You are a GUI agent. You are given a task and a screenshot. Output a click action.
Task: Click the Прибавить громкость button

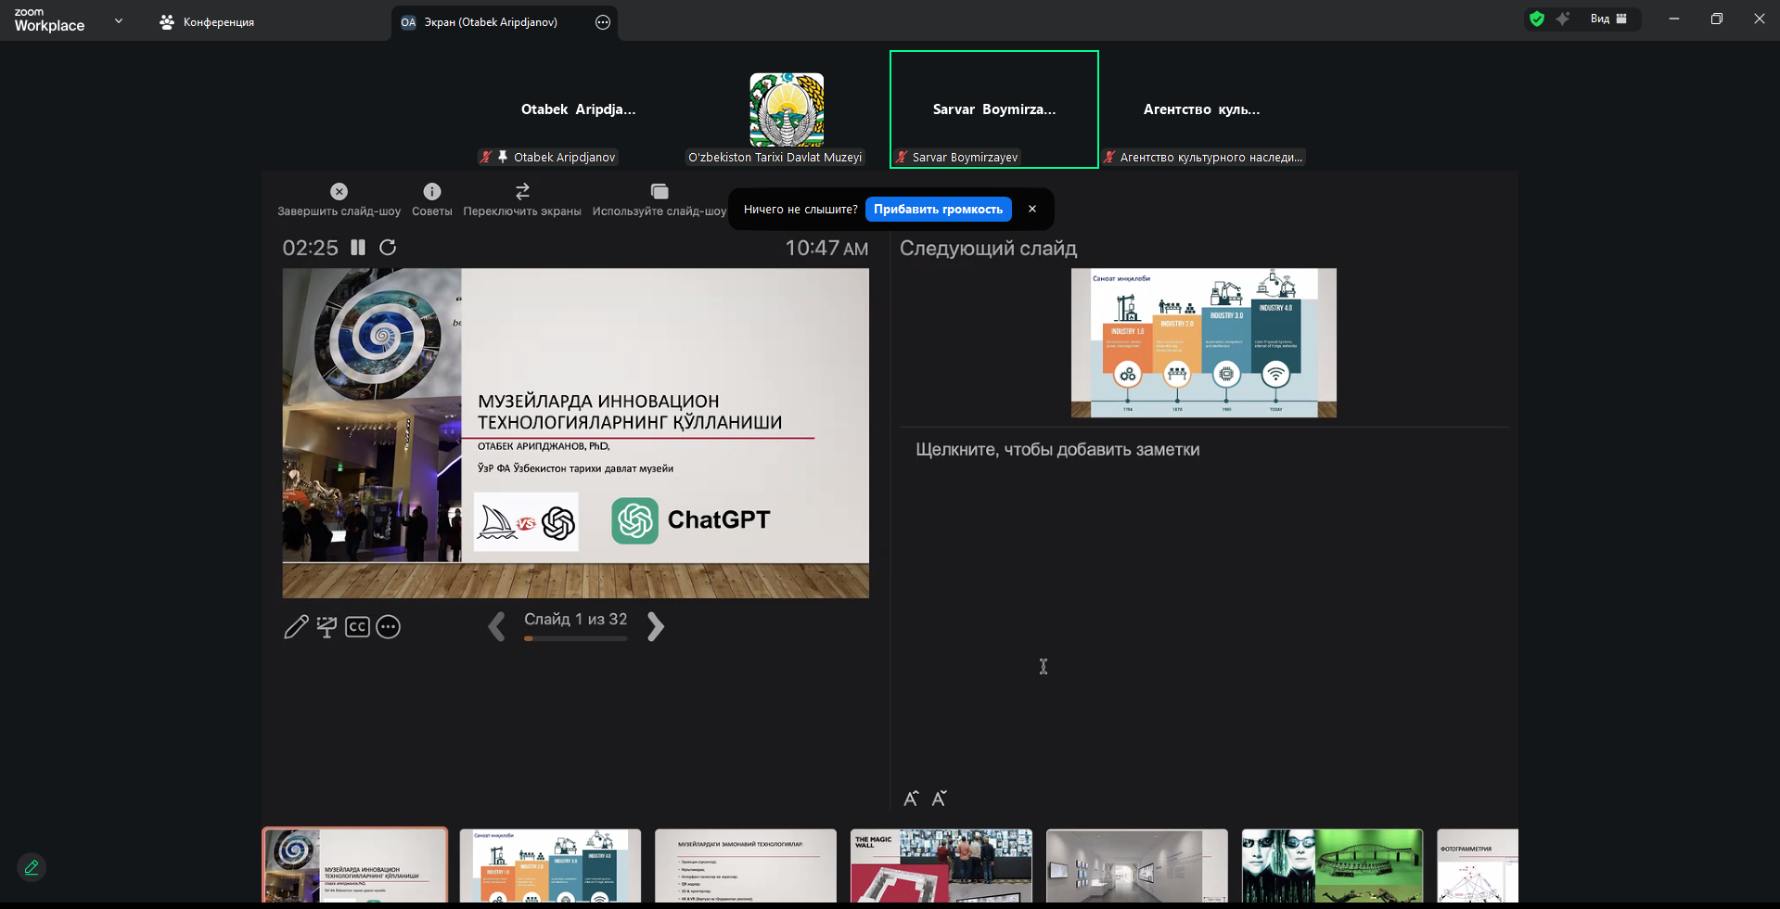(938, 210)
